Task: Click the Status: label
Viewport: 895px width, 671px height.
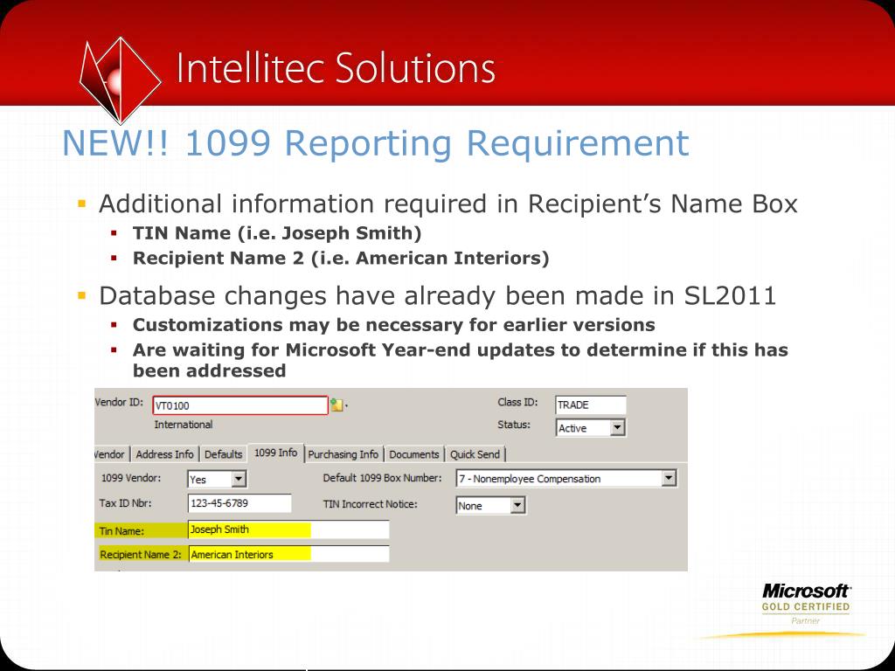Action: (514, 425)
